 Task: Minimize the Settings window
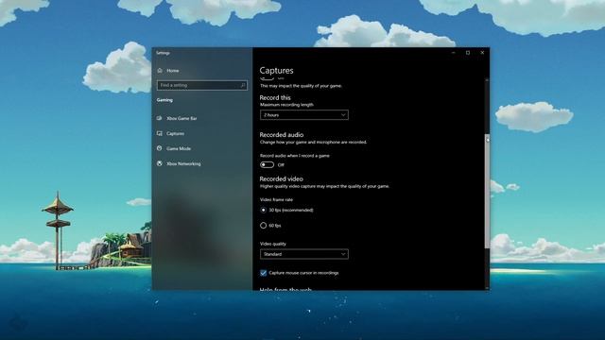click(454, 53)
